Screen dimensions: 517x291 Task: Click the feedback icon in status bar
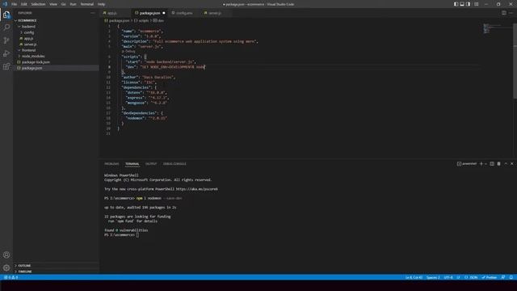pyautogui.click(x=503, y=277)
